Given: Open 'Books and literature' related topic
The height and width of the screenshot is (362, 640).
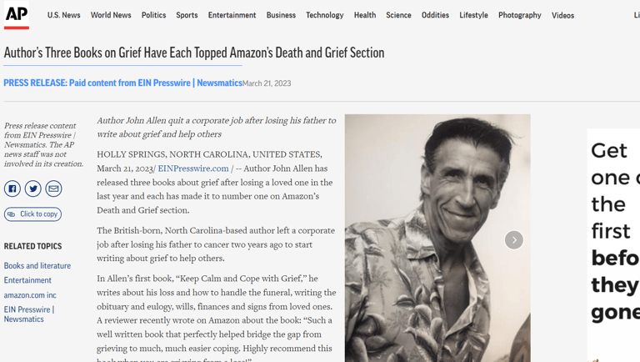Looking at the screenshot, I should [x=37, y=265].
